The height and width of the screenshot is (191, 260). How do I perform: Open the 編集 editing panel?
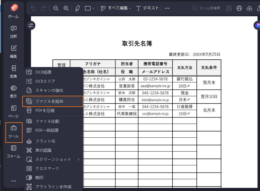point(13,52)
